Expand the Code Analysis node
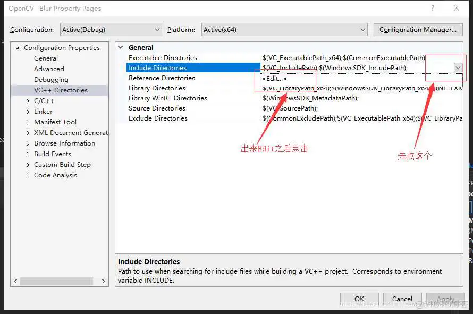Image resolution: width=473 pixels, height=314 pixels. 28,175
